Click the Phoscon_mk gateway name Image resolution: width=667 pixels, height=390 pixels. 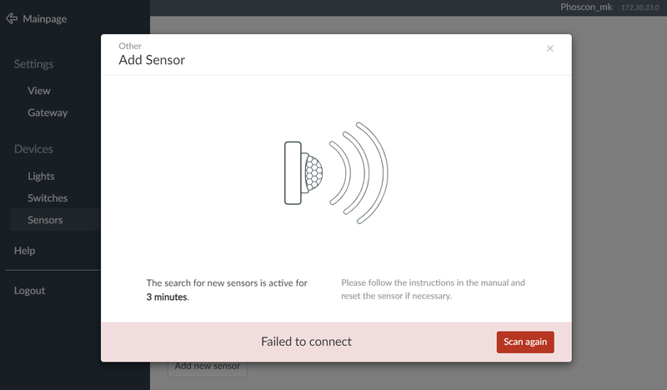tap(588, 7)
